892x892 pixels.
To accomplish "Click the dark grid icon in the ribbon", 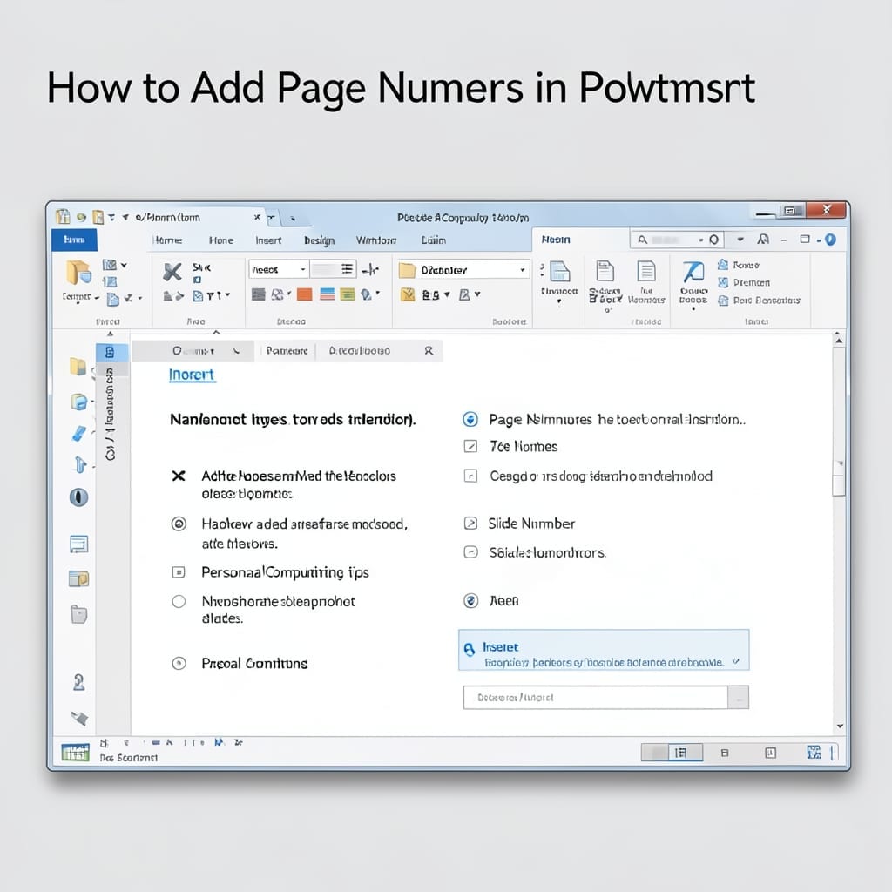I will tap(258, 294).
